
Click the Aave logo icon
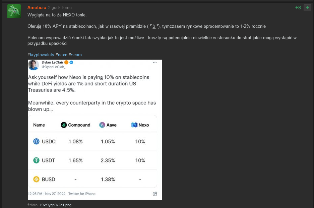pyautogui.click(x=102, y=125)
